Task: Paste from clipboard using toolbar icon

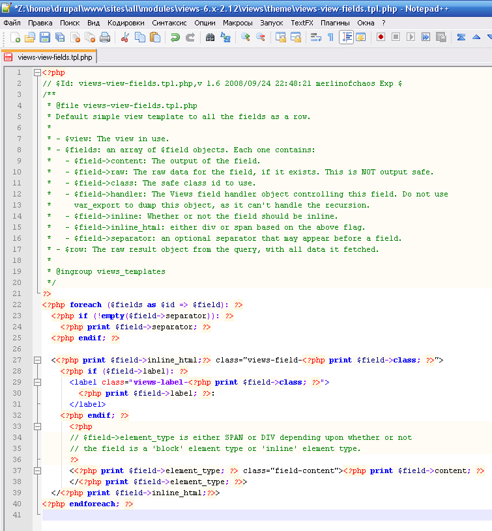Action: (x=154, y=37)
